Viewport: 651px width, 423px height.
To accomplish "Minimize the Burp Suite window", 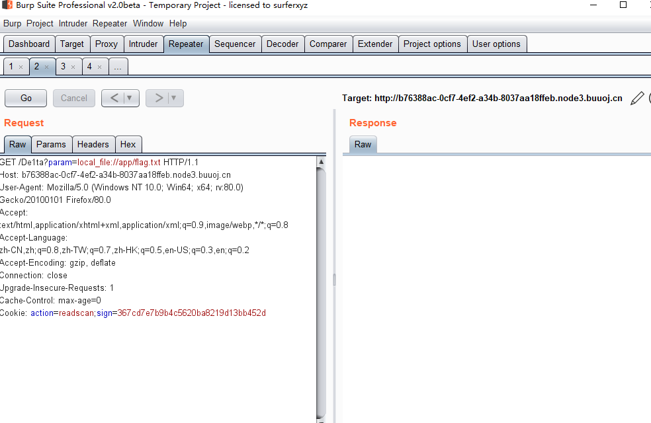I will click(593, 5).
